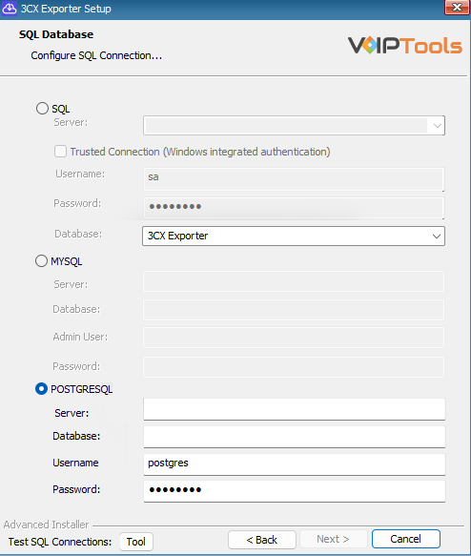Click the SQL Username field containing sa
This screenshot has width=471, height=556.
click(294, 179)
